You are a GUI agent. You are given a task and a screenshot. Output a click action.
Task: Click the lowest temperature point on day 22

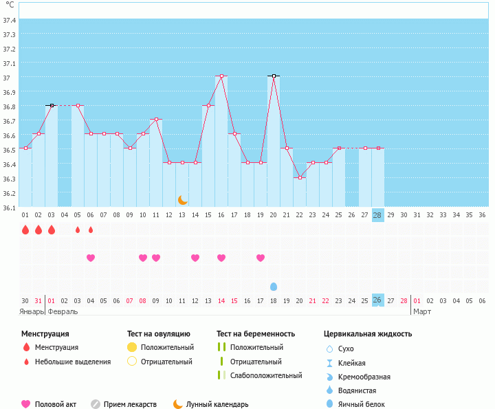point(300,177)
